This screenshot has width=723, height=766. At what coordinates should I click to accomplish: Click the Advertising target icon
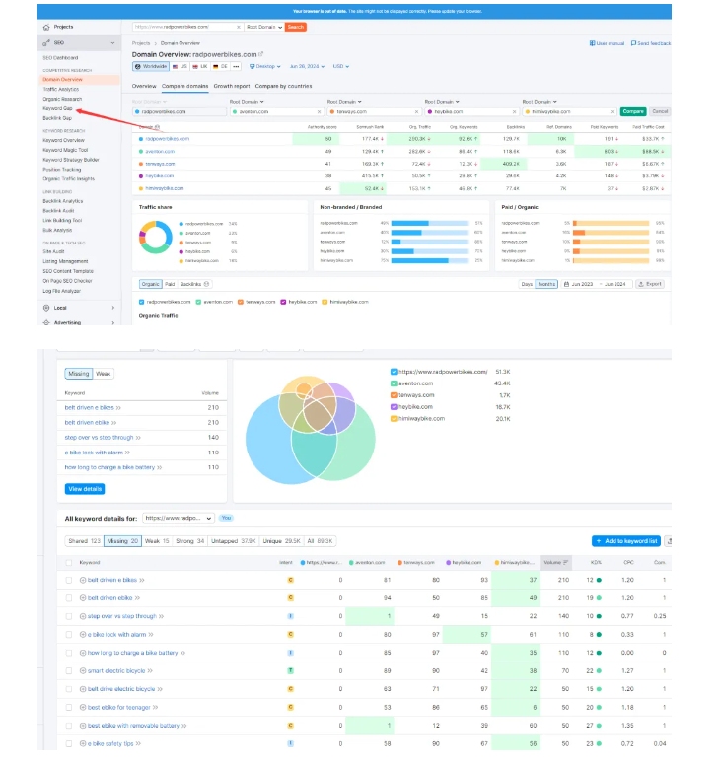[x=46, y=322]
